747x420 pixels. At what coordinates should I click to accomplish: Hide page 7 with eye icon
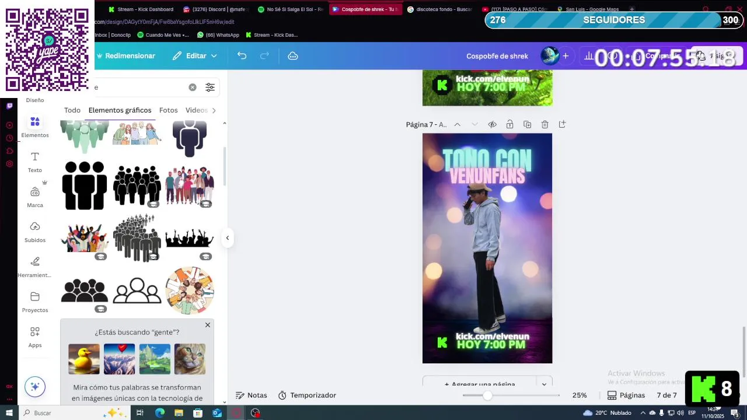click(x=492, y=124)
